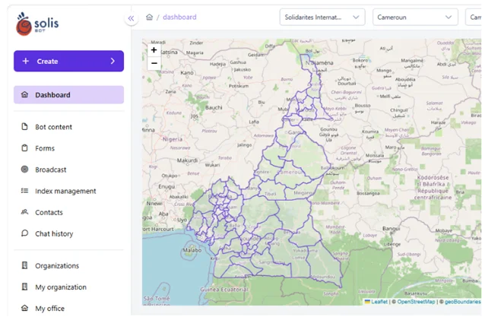Open the Solidarites International organization dropdown
Viewport: 482px width, 317px height.
click(322, 17)
